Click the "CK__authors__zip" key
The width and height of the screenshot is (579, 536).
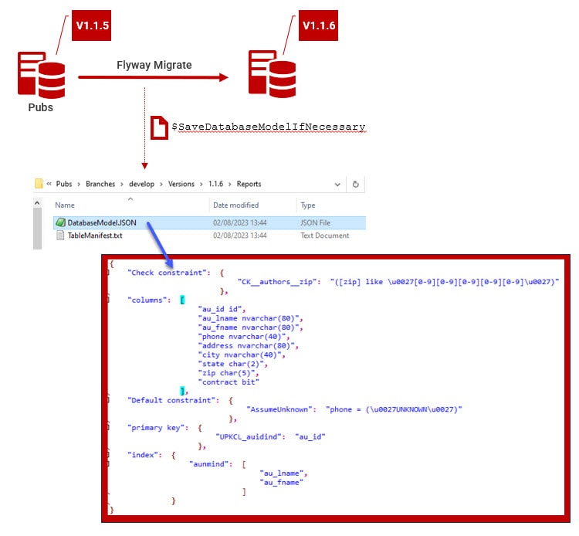pos(277,282)
